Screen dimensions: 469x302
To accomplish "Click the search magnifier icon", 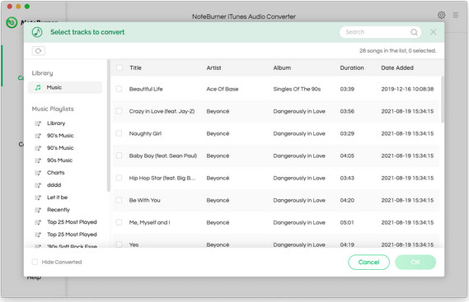I will [414, 32].
